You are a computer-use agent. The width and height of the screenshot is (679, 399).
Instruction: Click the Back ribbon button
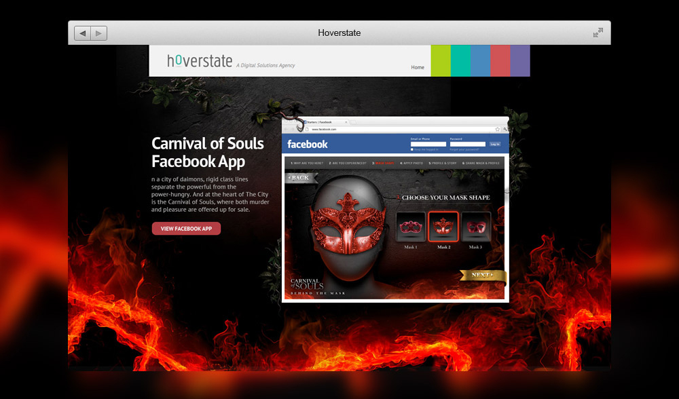tap(301, 177)
